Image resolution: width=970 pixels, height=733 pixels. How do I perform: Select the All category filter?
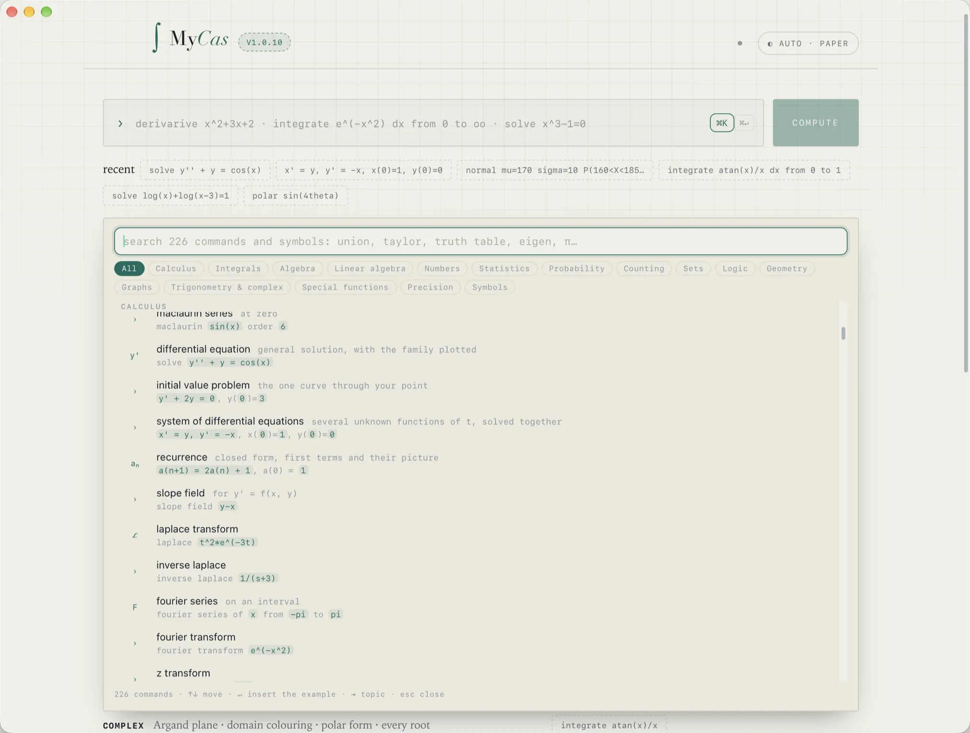129,268
